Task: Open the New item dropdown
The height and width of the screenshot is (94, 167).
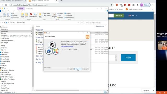Action: tap(46, 13)
